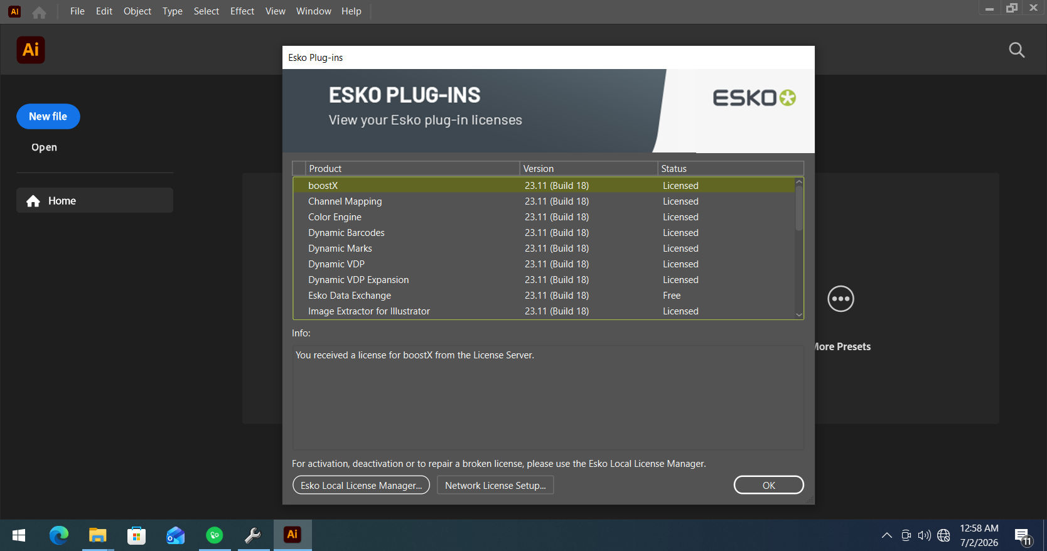The height and width of the screenshot is (551, 1047).
Task: Click the home icon in the menu bar
Action: click(39, 12)
